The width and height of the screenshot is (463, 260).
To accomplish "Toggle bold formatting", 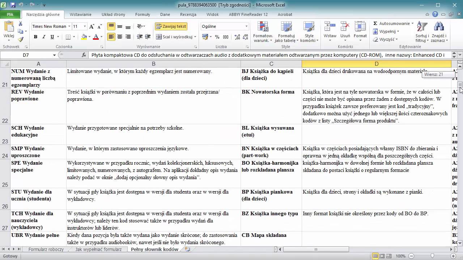I will tap(35, 37).
